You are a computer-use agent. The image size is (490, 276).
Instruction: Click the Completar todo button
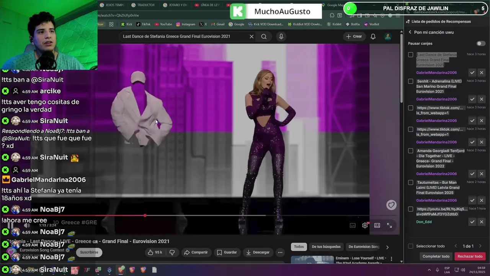point(436,256)
